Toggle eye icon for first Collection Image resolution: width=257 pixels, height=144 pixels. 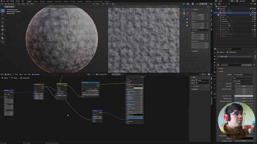tap(253, 8)
